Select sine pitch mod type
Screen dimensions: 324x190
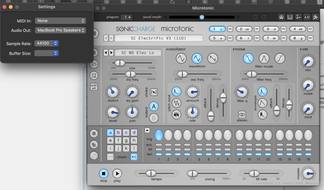176,103
